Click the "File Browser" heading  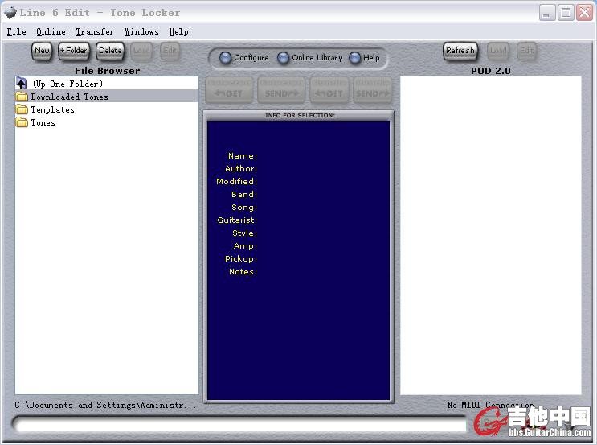tap(108, 71)
